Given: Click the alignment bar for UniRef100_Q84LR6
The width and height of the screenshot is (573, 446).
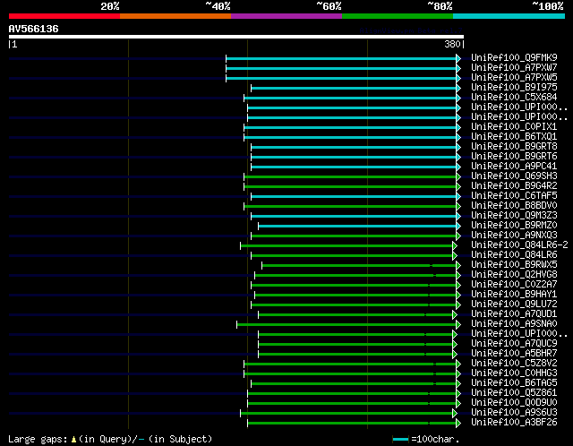Looking at the screenshot, I should coord(353,255).
